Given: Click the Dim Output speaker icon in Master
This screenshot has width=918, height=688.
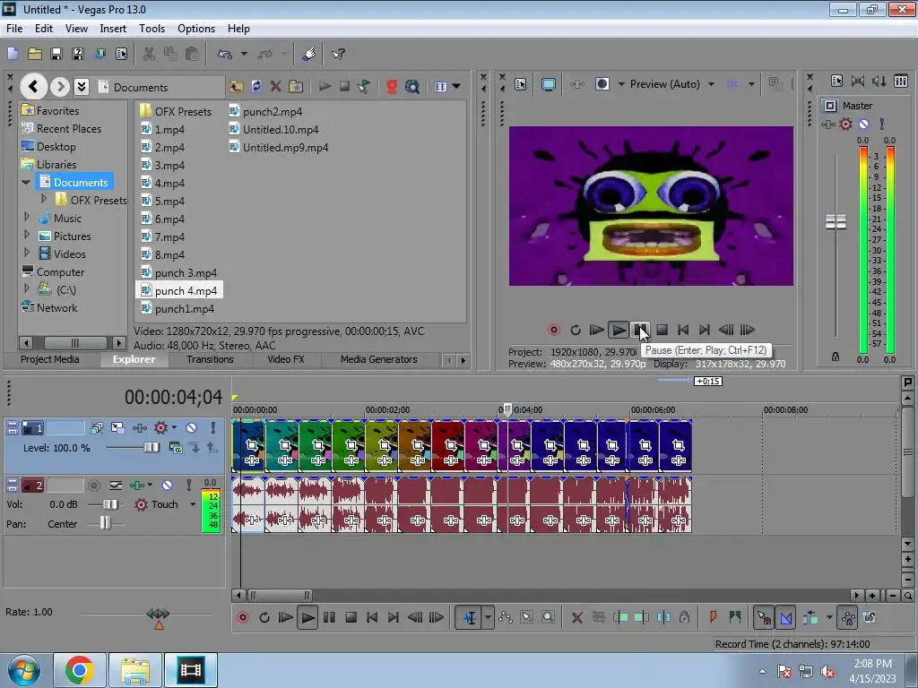Looking at the screenshot, I should 879,81.
